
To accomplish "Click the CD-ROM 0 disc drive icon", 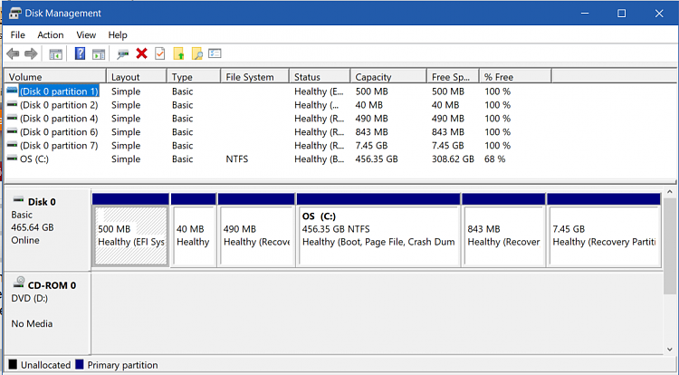I will click(19, 283).
